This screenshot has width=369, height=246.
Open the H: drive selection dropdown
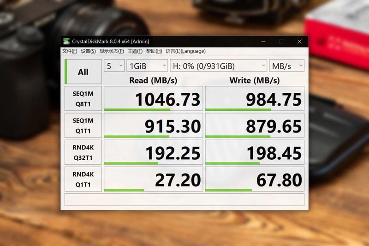(218, 66)
